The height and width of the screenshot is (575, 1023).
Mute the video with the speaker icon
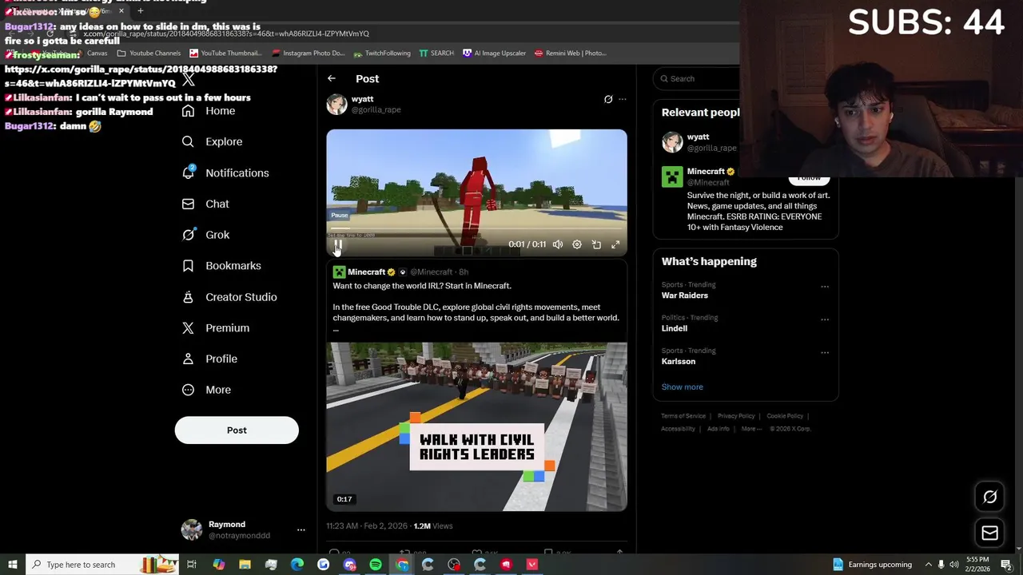pyautogui.click(x=558, y=244)
